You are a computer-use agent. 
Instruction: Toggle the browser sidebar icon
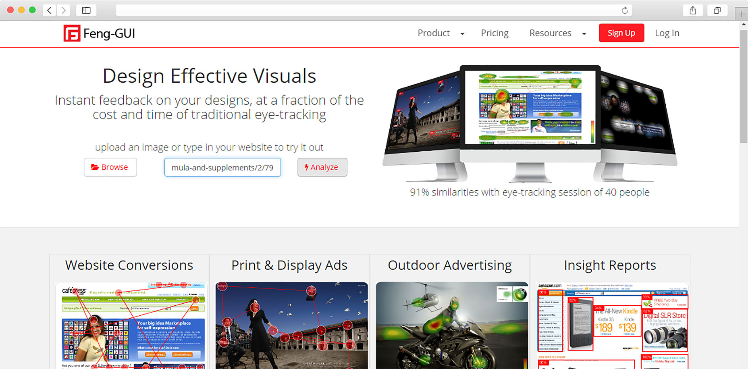[86, 10]
